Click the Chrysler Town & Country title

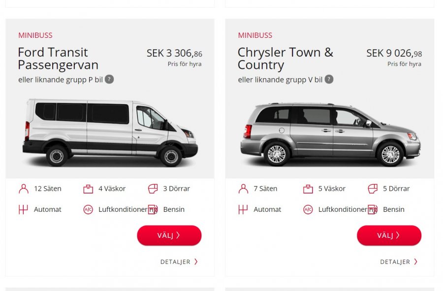(285, 58)
